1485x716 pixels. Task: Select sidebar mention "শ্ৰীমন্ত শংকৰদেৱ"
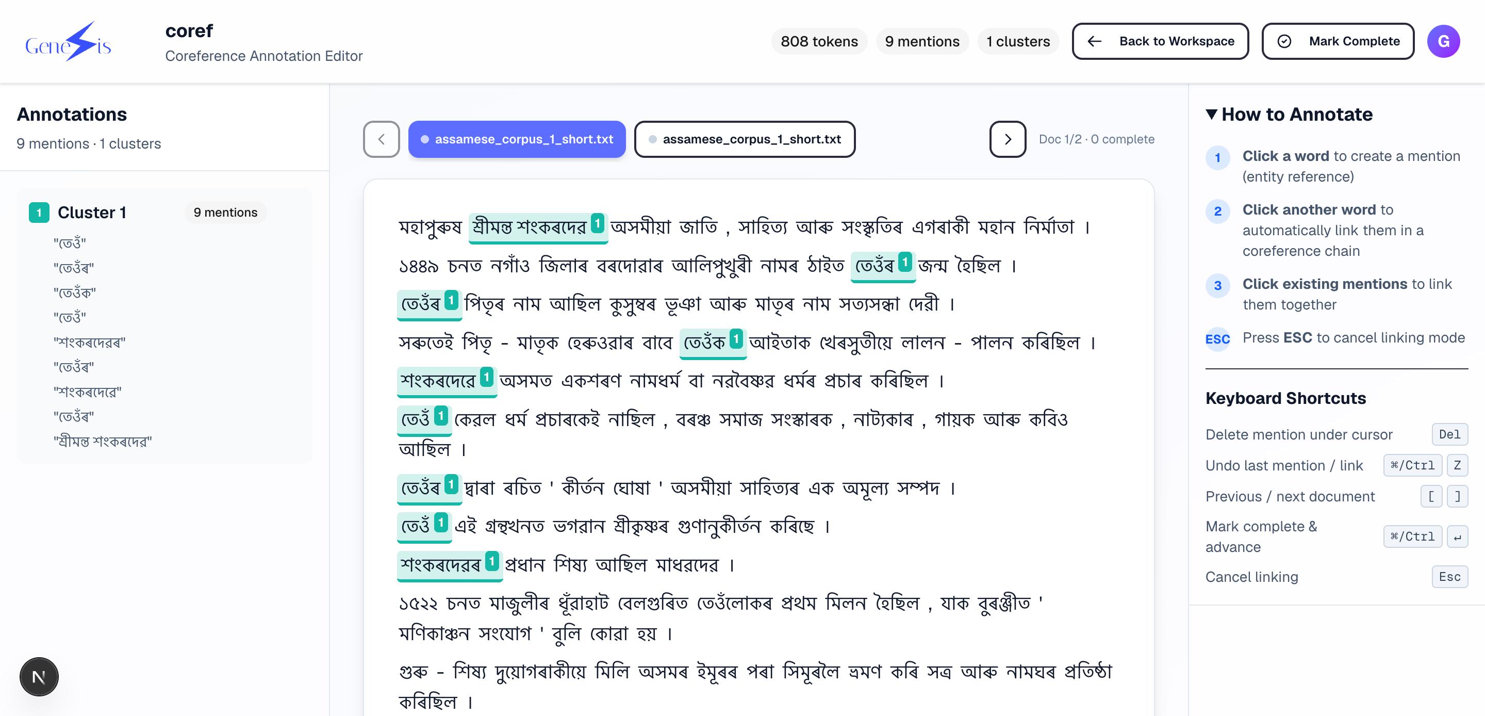[103, 442]
